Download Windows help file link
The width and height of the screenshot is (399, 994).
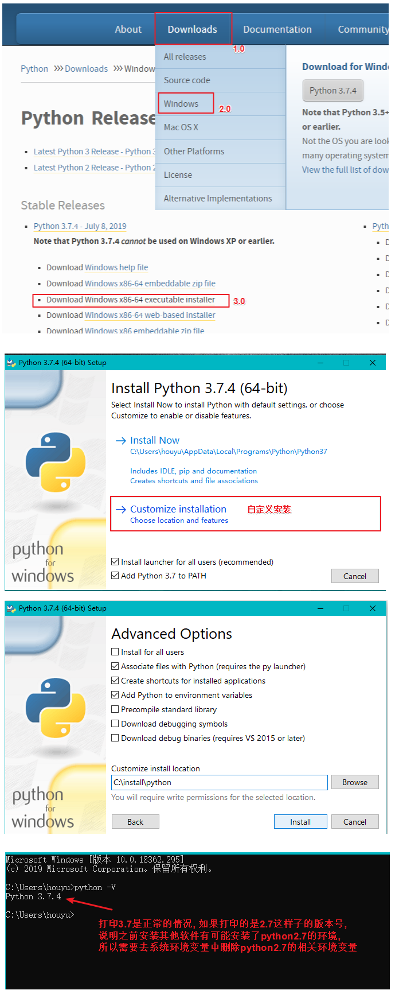tap(116, 267)
